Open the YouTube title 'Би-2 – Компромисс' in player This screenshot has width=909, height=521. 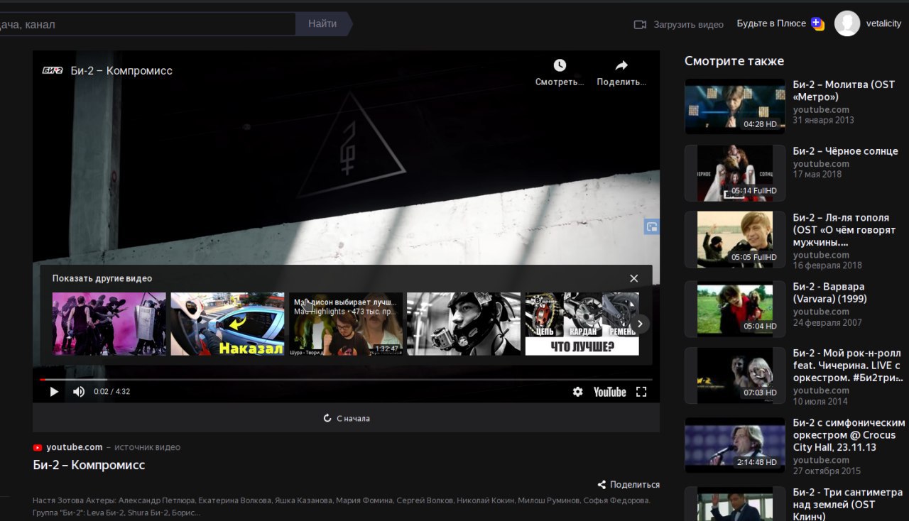pyautogui.click(x=121, y=70)
